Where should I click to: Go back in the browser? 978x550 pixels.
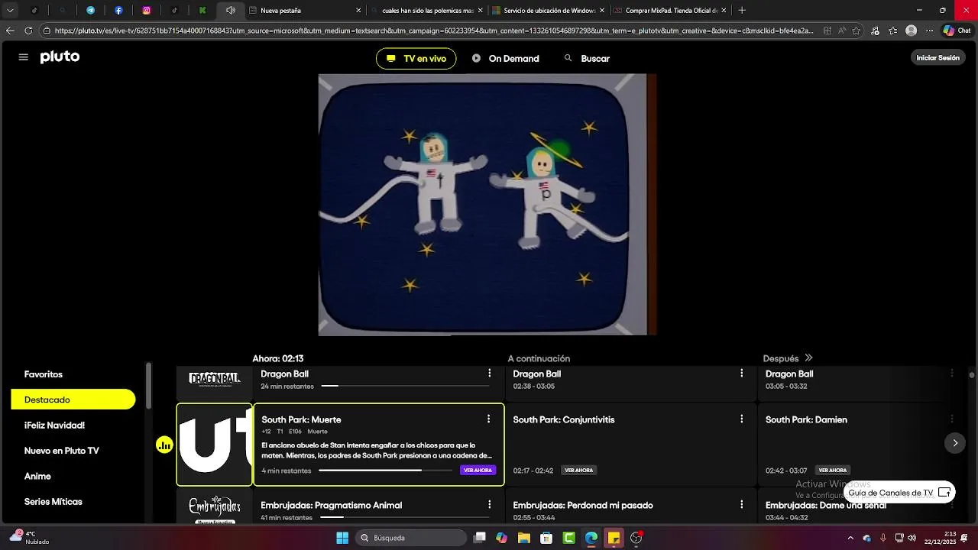coord(10,31)
